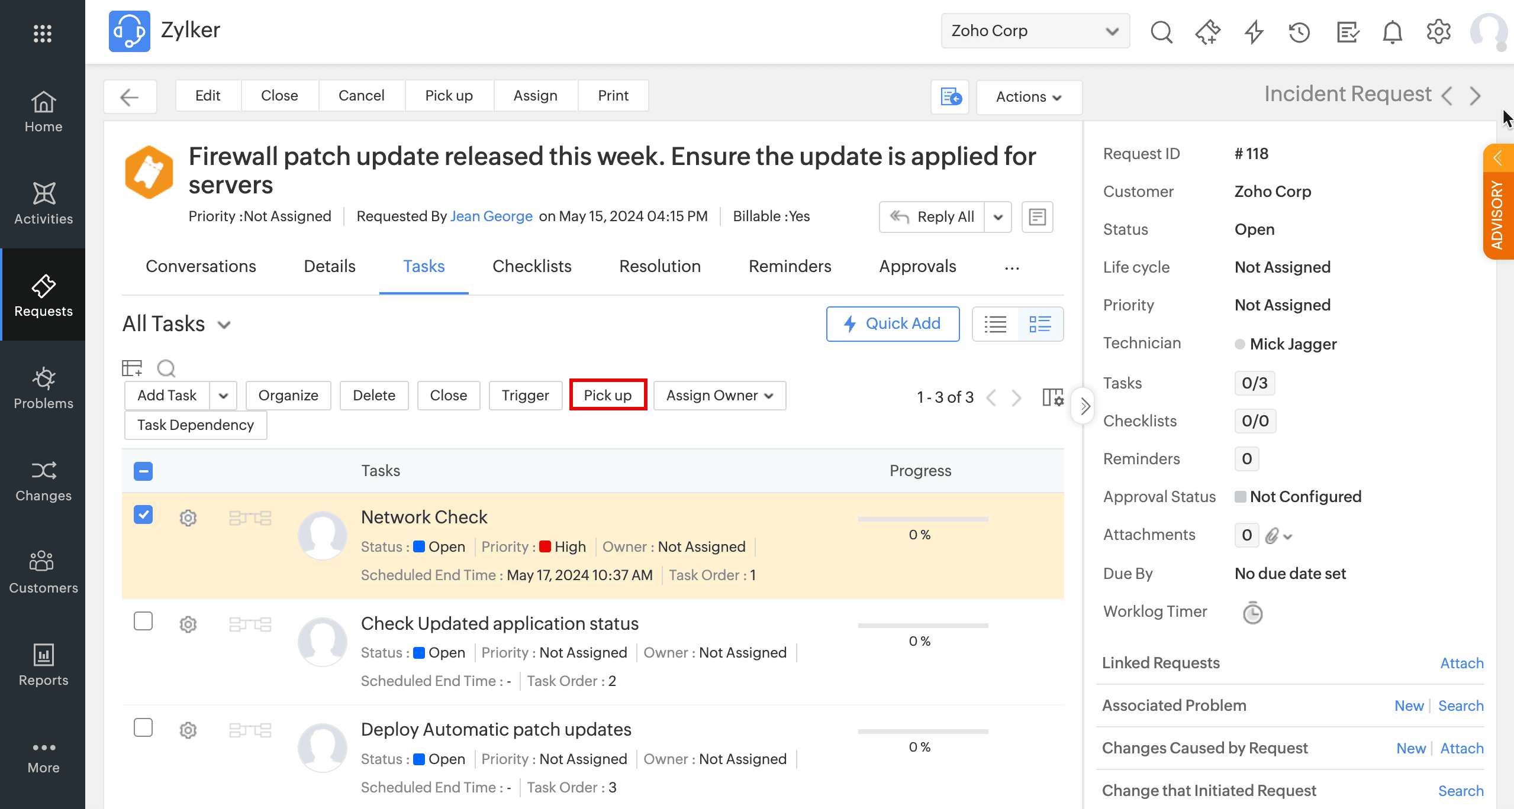
Task: Click the Quick Add button
Action: click(x=893, y=323)
